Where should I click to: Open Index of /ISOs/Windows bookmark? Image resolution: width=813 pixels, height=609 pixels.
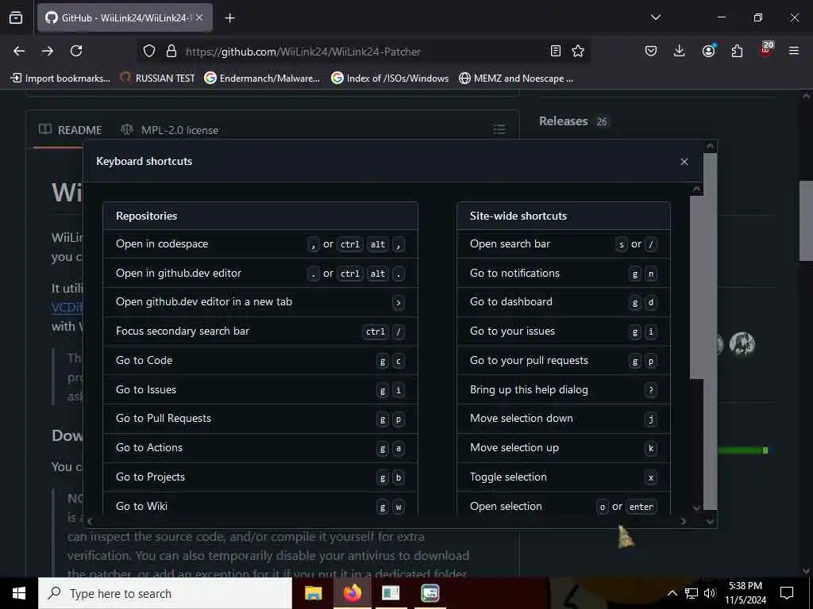(390, 79)
